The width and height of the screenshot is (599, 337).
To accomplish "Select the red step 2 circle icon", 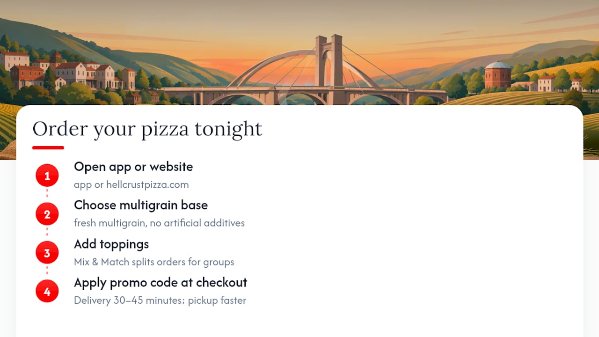I will [x=47, y=214].
